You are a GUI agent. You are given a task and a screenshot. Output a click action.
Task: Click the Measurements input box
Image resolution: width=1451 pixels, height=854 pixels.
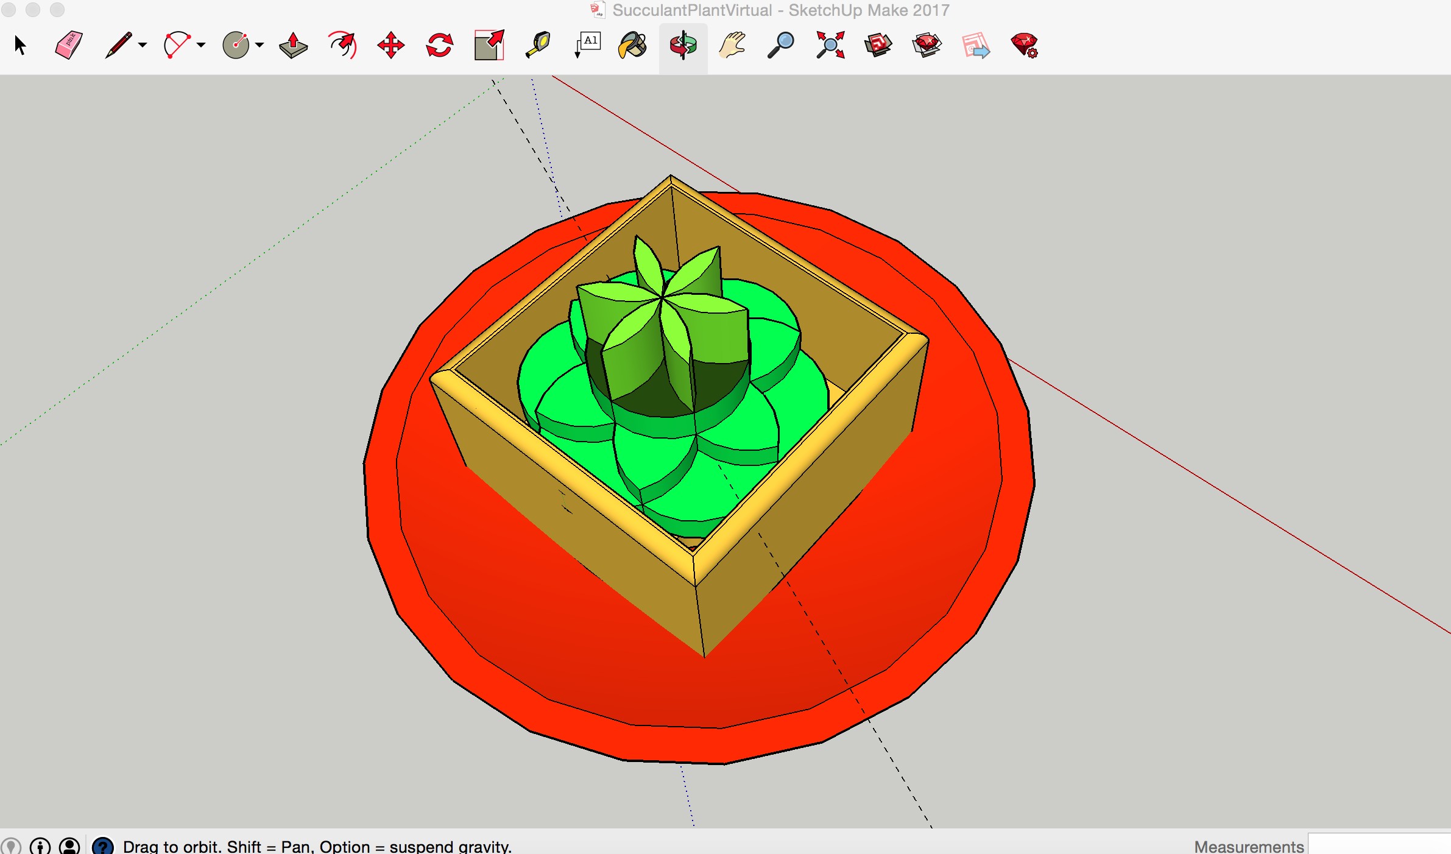coord(1379,844)
